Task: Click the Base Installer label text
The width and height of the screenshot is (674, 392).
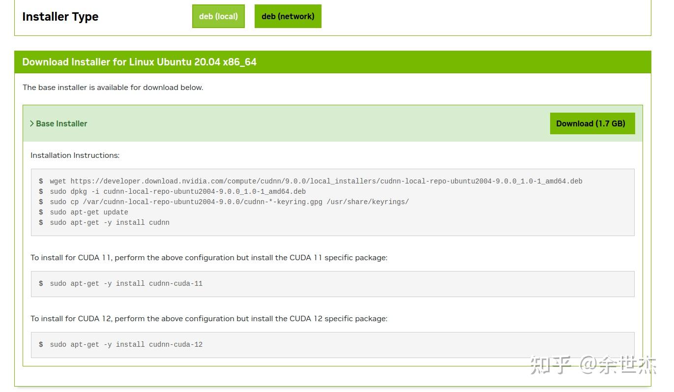Action: (x=61, y=123)
